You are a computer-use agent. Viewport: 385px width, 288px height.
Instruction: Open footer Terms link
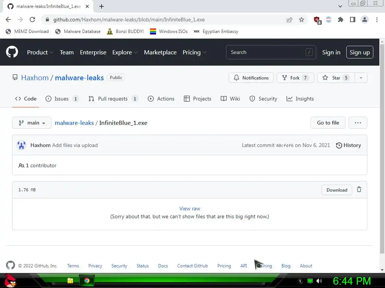(73, 266)
